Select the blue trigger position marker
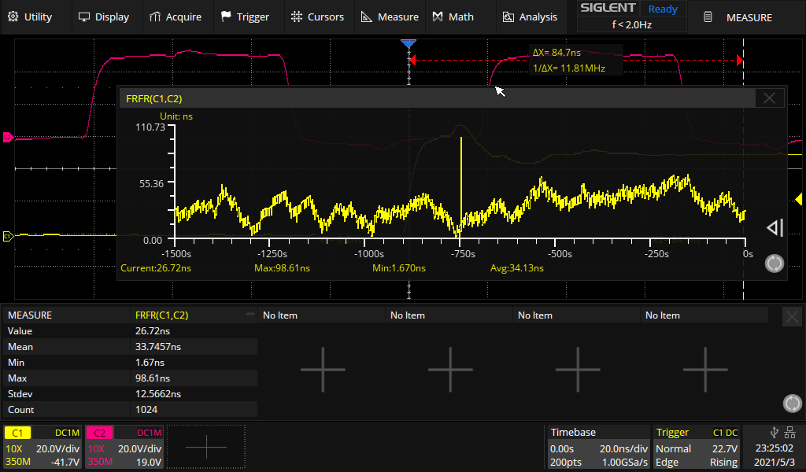The width and height of the screenshot is (806, 472). point(409,43)
